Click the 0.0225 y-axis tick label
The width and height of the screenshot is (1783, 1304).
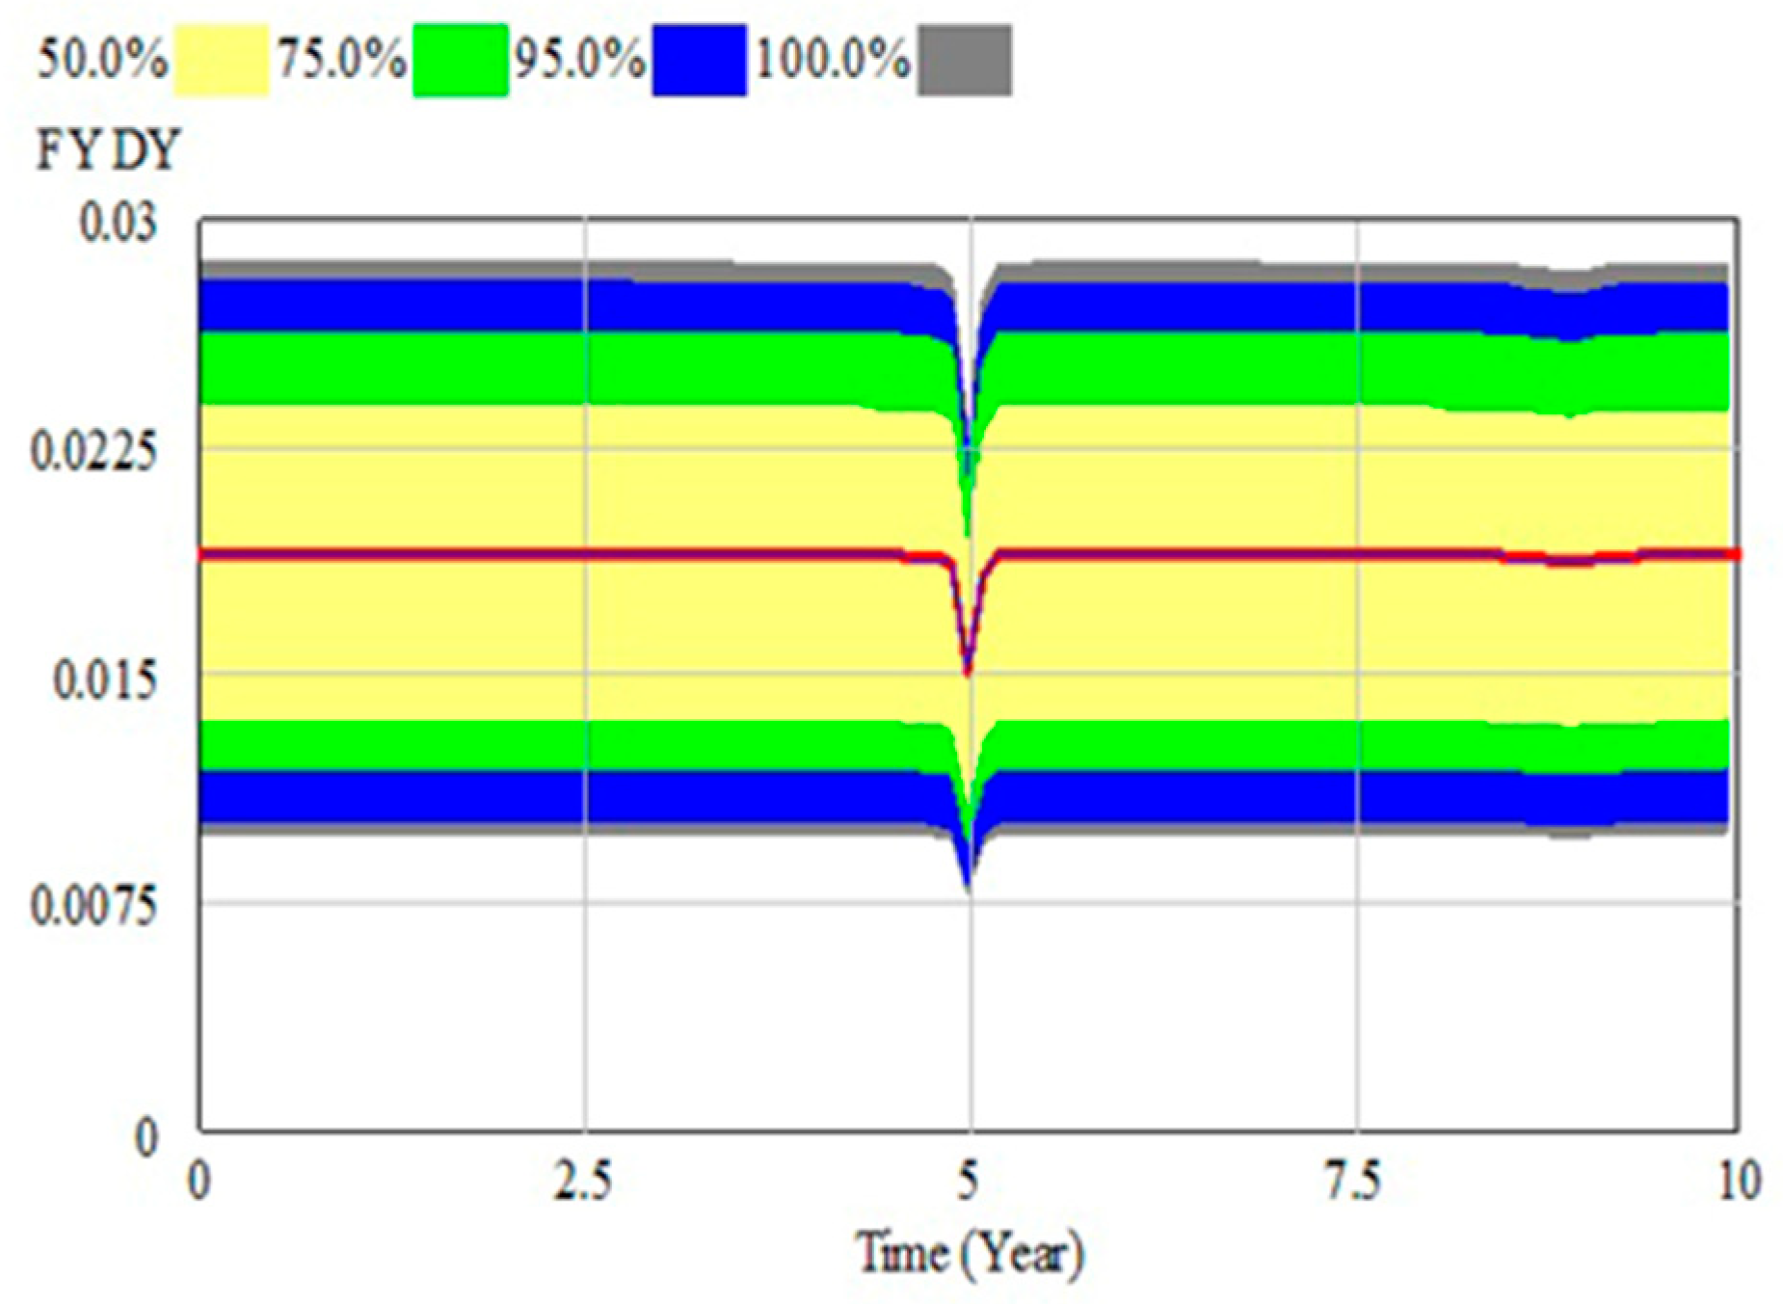[x=93, y=450]
